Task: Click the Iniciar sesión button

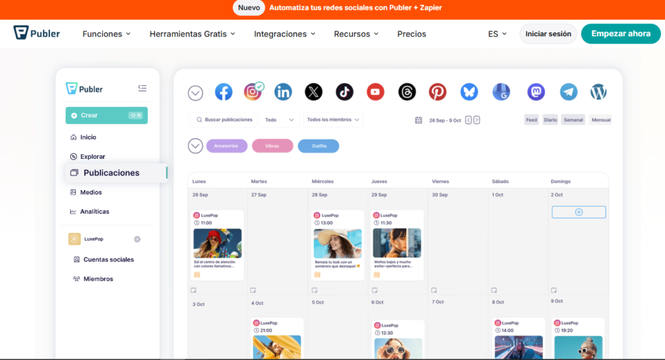Action: pos(548,34)
